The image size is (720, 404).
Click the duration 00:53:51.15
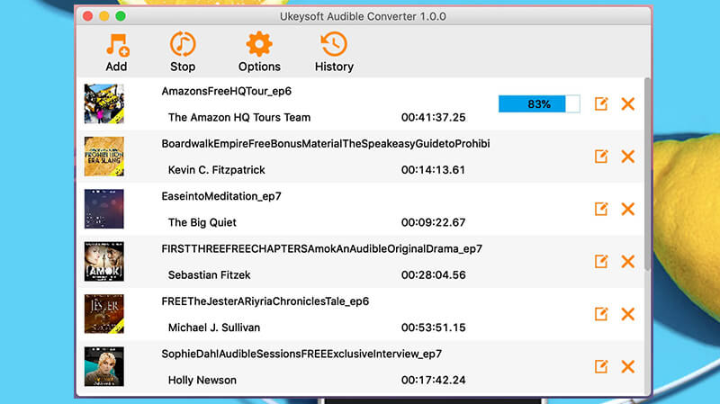coord(433,328)
